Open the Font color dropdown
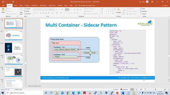The image size is (170, 95). pos(62,13)
